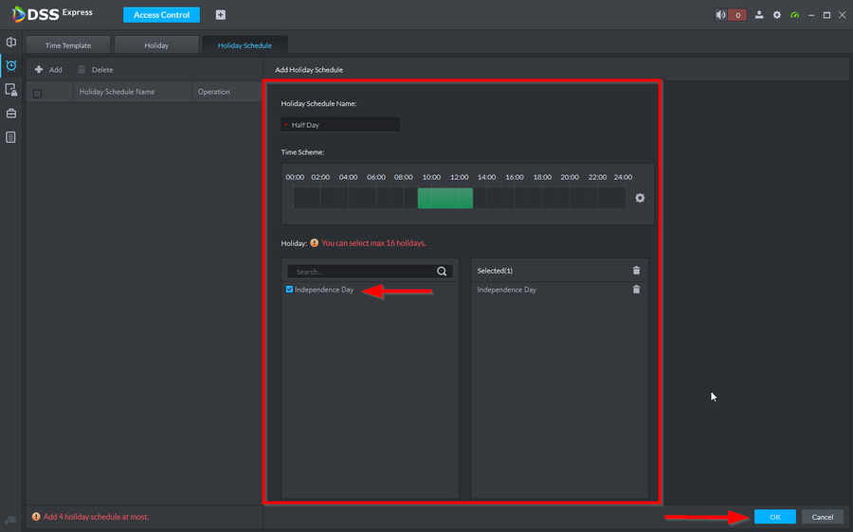853x532 pixels.
Task: Close the DSS Express window
Action: tap(843, 15)
